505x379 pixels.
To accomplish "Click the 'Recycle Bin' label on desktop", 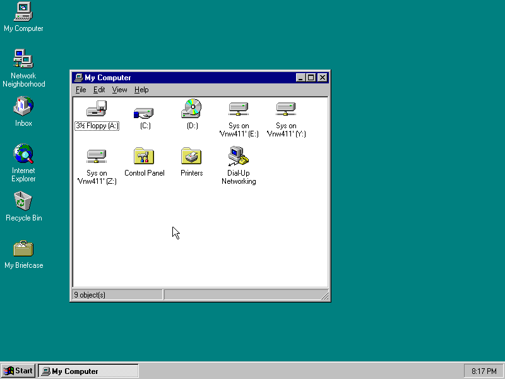I will tap(24, 218).
